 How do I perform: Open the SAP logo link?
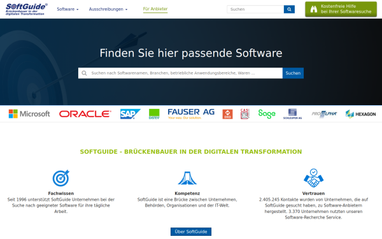pyautogui.click(x=131, y=114)
